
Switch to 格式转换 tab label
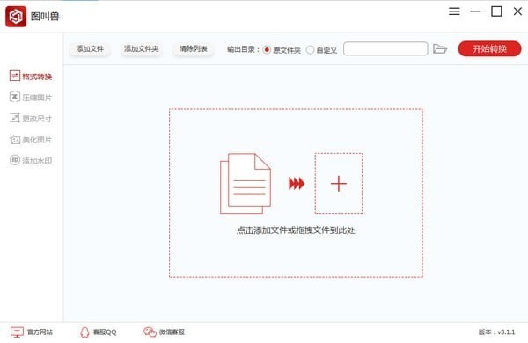37,77
